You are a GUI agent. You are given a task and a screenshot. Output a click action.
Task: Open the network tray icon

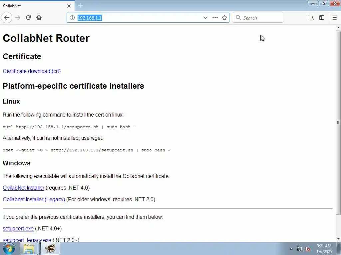tap(299, 249)
